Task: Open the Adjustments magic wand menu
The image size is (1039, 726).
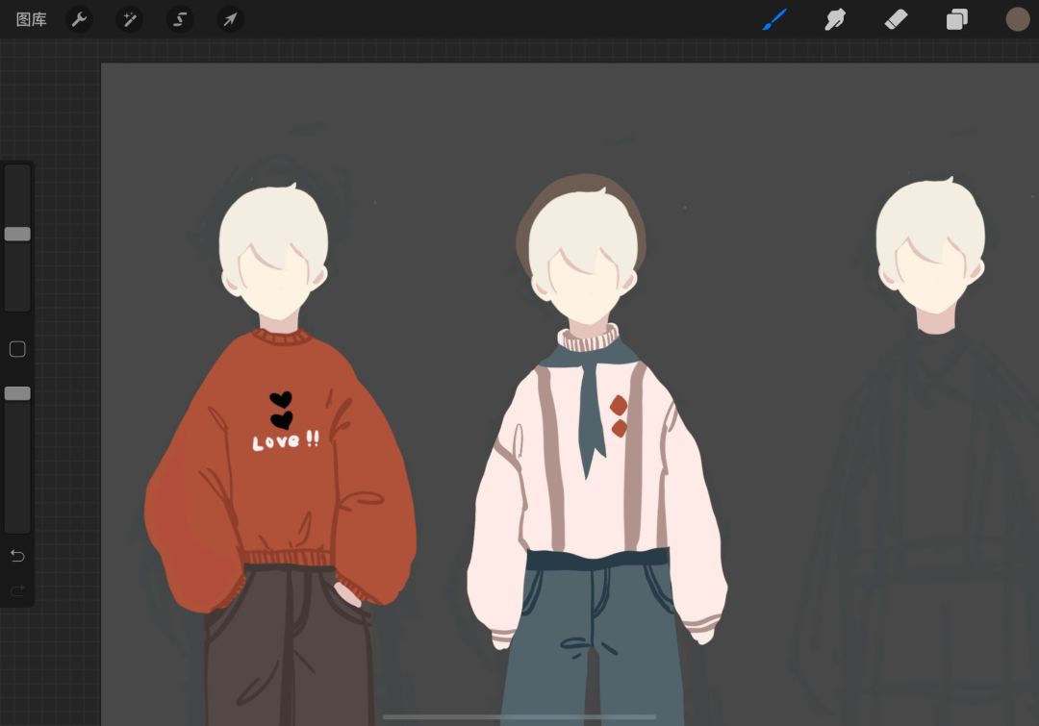Action: pyautogui.click(x=129, y=19)
